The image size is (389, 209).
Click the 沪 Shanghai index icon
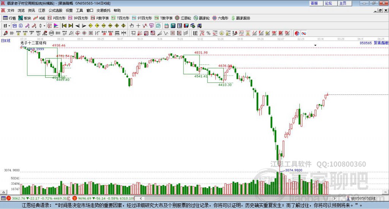9,198
